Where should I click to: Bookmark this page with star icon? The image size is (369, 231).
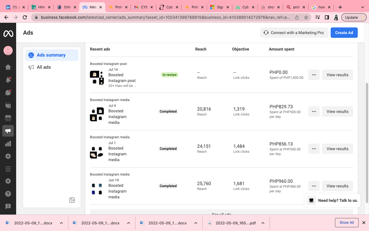306,17
